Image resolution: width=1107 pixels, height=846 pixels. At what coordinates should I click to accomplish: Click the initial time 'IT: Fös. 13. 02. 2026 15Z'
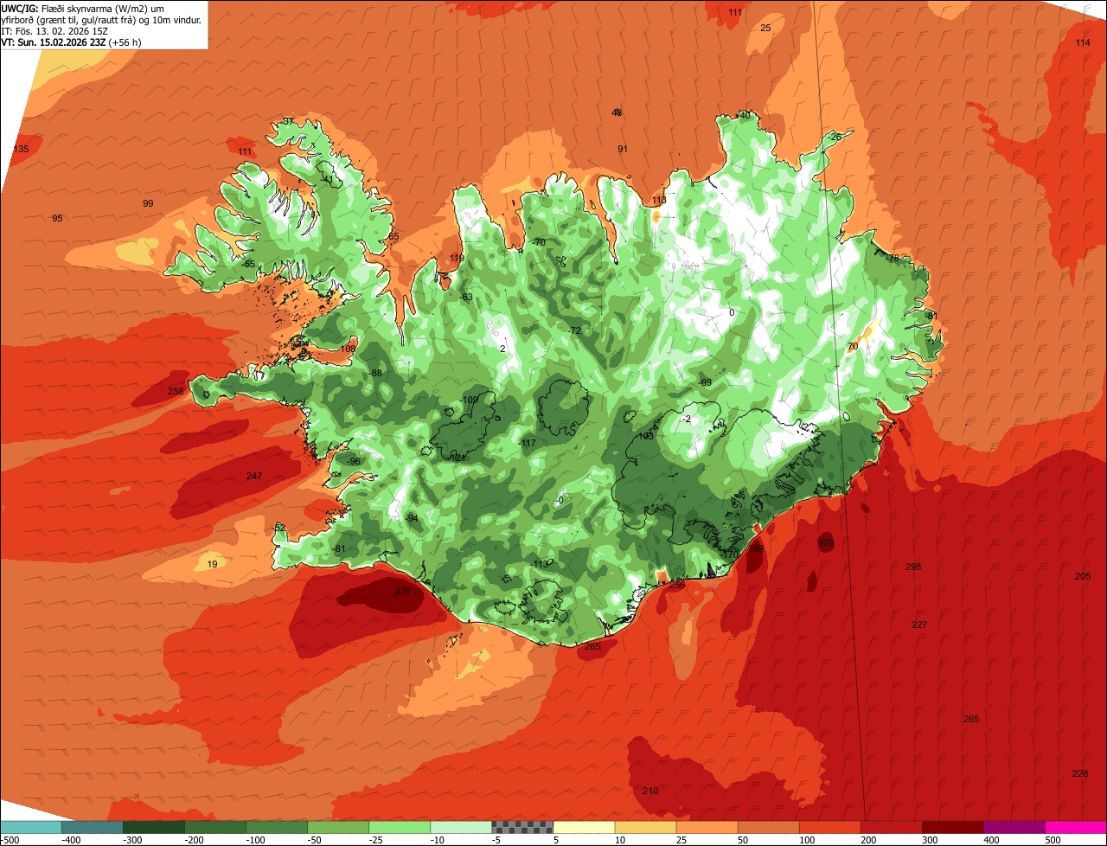(55, 31)
